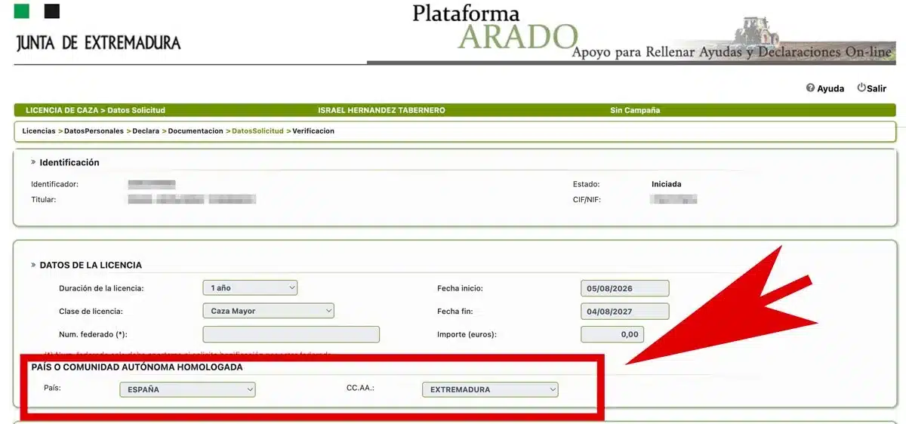Click the Ayuda question mark icon
The width and height of the screenshot is (906, 424).
pyautogui.click(x=810, y=88)
